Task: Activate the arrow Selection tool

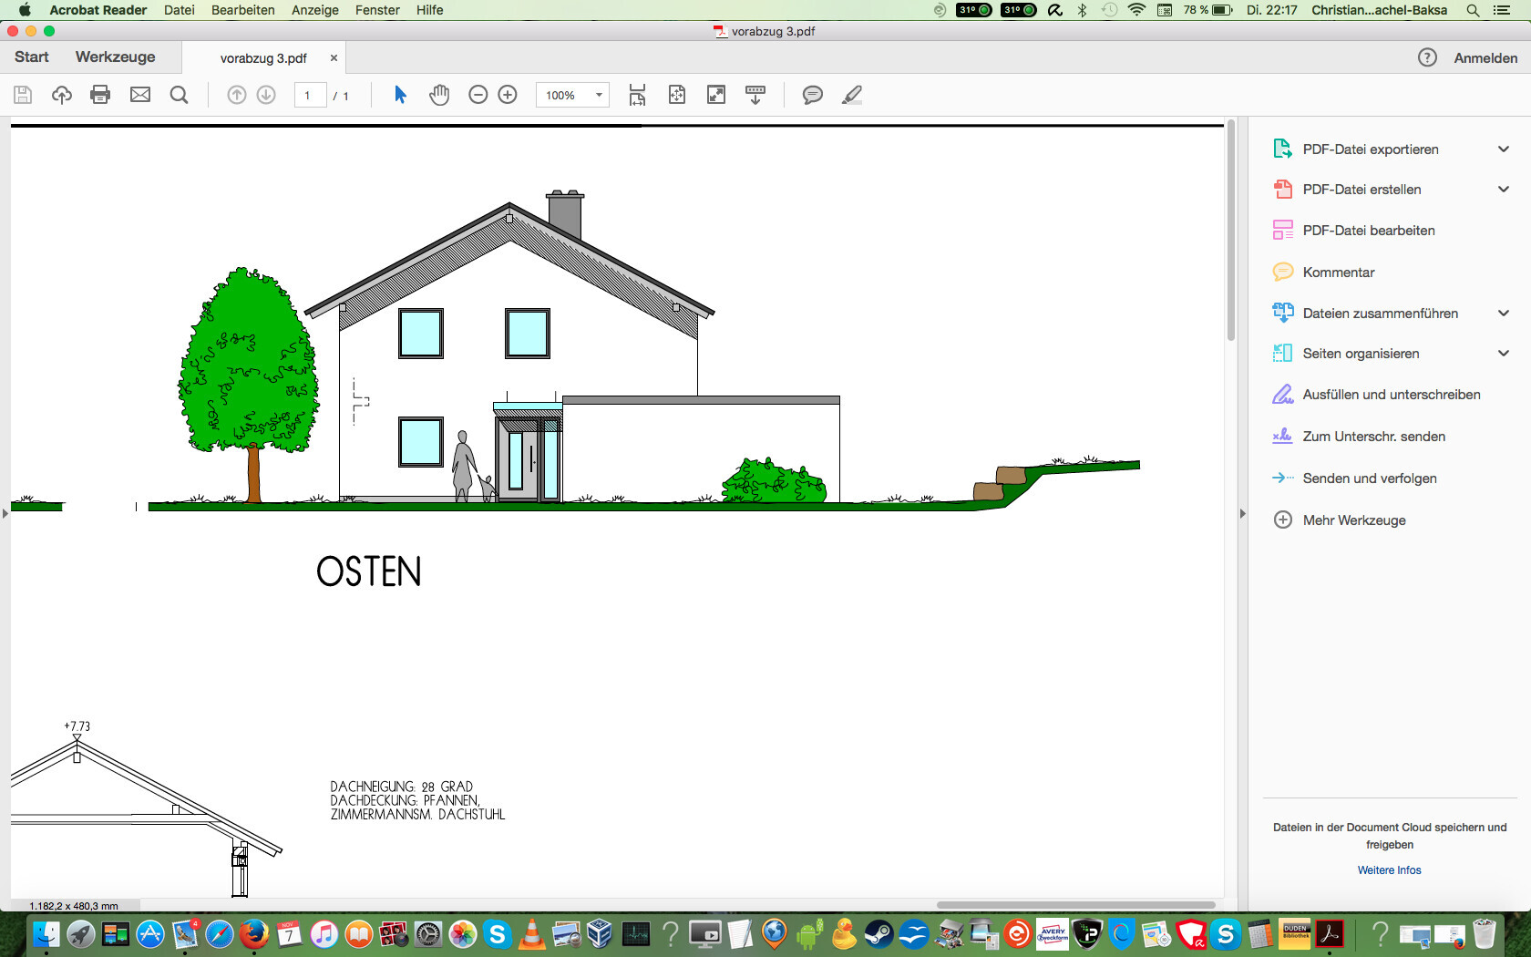Action: click(x=400, y=95)
